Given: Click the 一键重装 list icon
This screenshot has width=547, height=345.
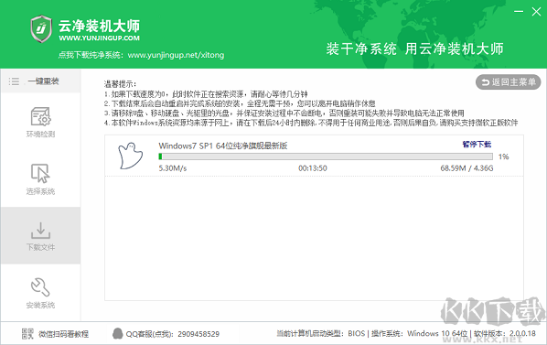Looking at the screenshot, I should 14,81.
